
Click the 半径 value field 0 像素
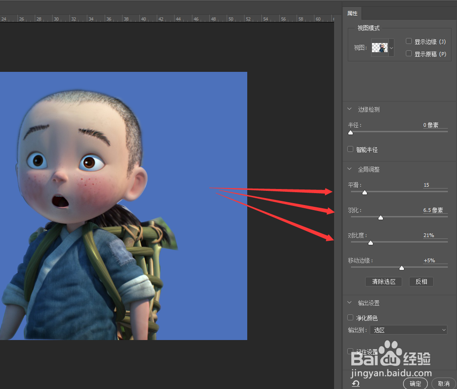click(x=435, y=125)
